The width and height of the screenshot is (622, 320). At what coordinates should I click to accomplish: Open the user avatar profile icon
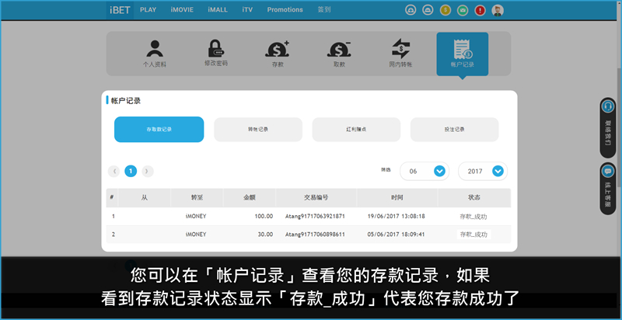[x=498, y=10]
